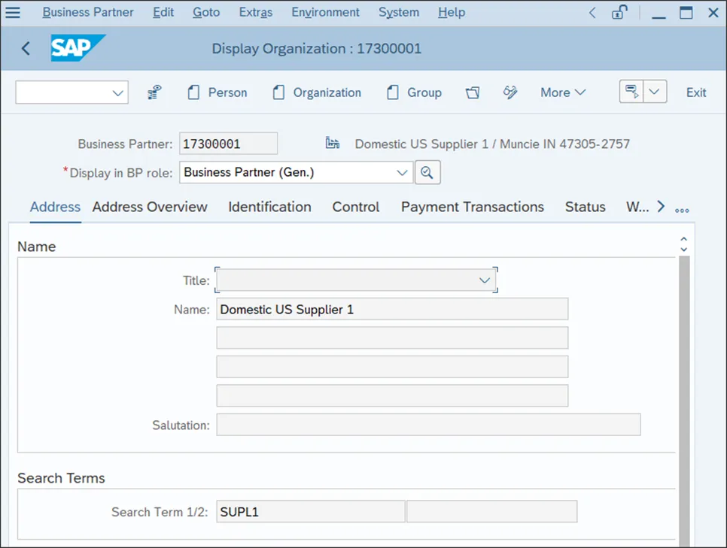Open the dropdown arrow beside the layout button

point(654,91)
